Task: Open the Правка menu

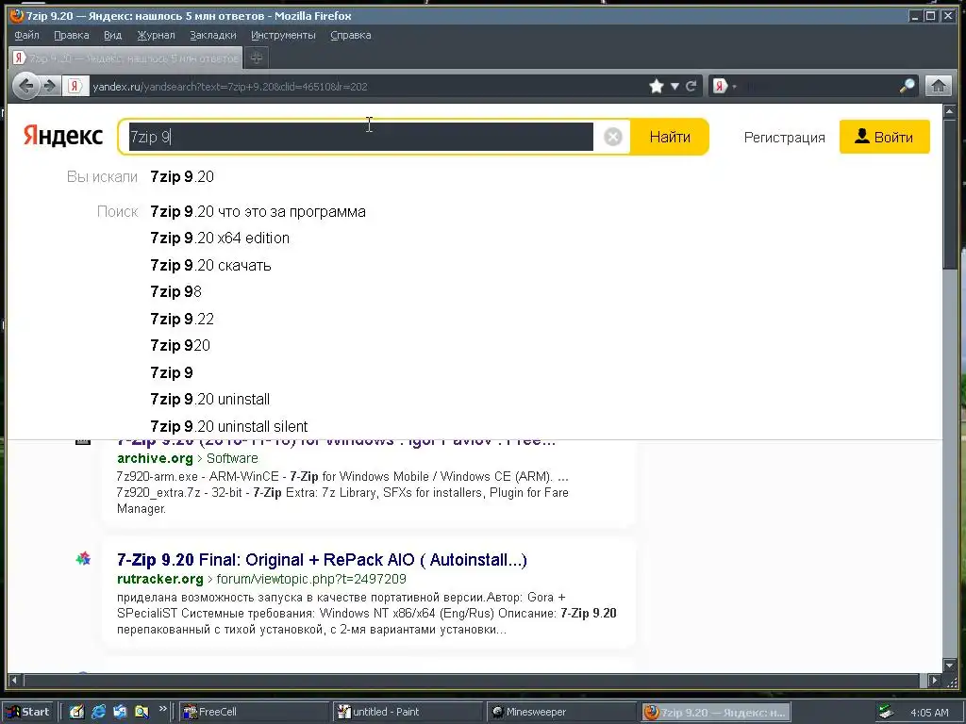Action: (72, 35)
